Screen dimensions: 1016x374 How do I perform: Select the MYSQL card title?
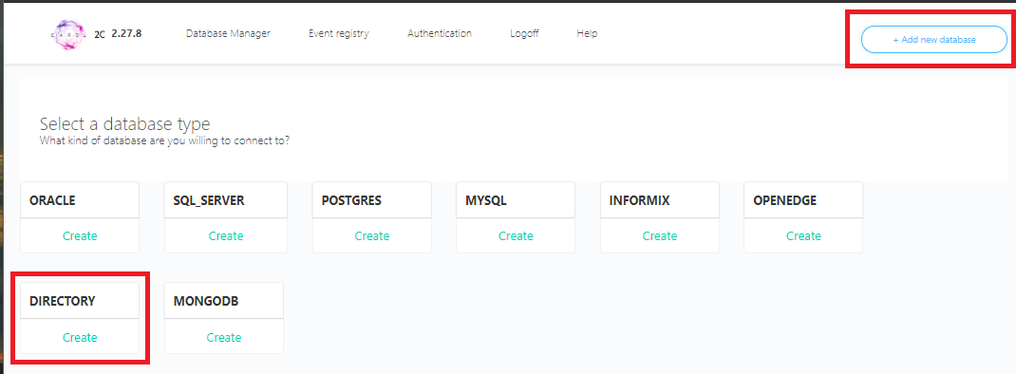click(486, 200)
